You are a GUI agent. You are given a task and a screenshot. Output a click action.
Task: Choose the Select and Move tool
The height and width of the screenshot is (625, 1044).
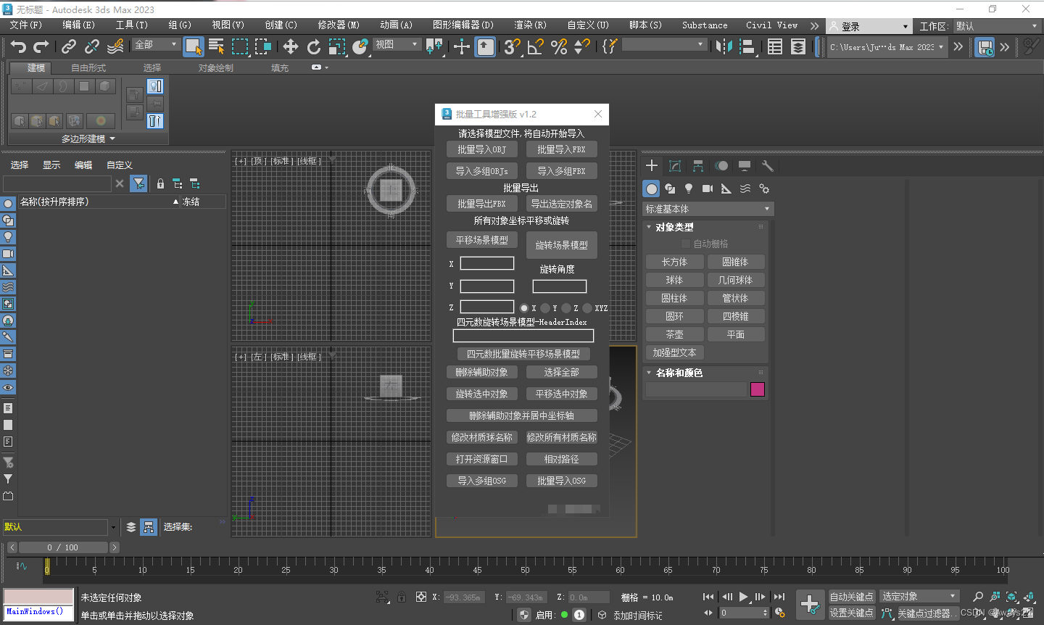[x=291, y=47]
